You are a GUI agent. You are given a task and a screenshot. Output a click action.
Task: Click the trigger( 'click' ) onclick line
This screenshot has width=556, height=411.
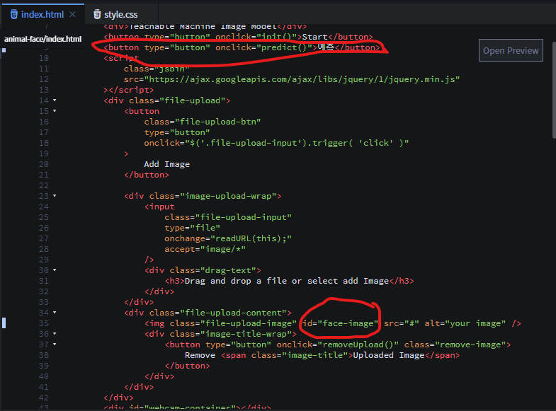click(x=276, y=143)
